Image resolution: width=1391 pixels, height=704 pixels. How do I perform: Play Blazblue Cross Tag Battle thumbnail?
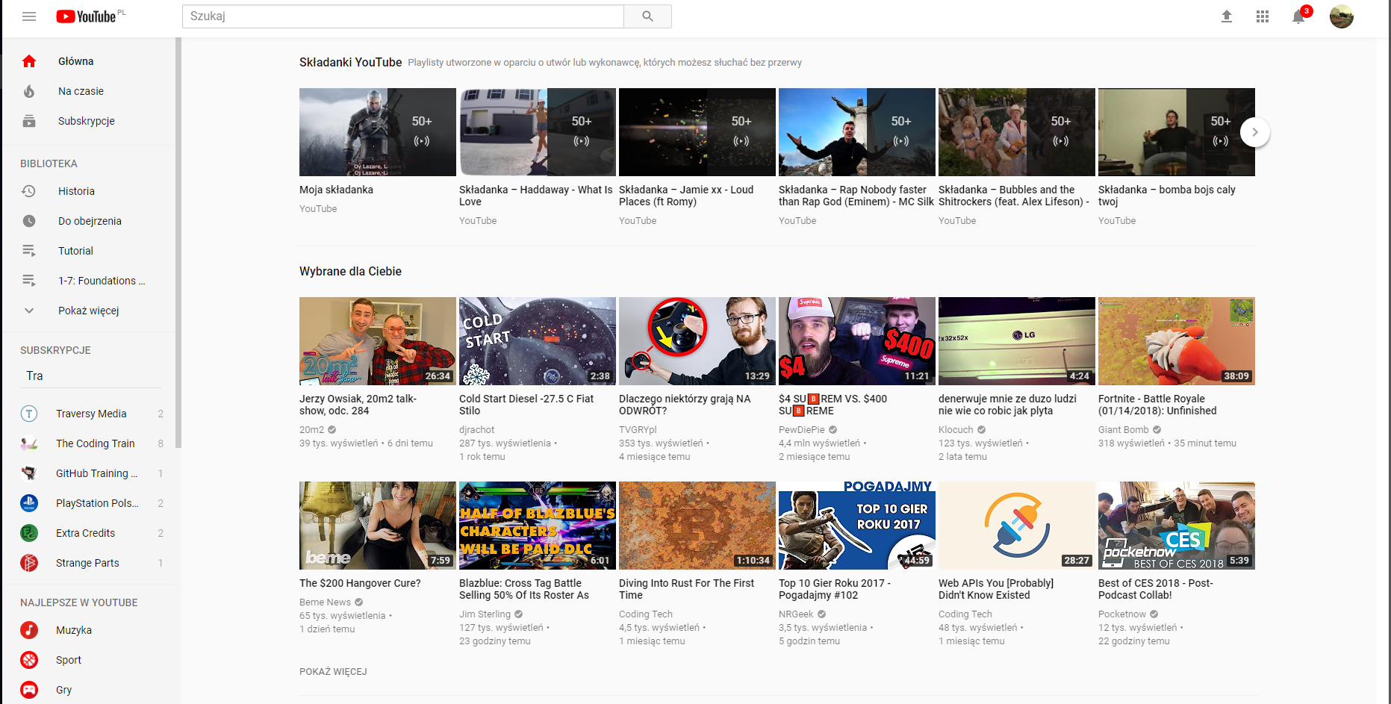538,526
